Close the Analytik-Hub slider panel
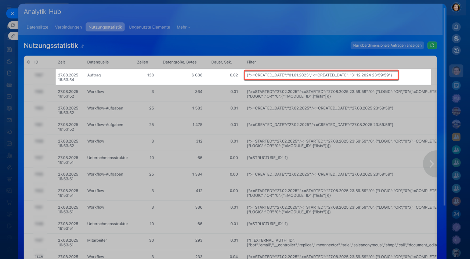The image size is (470, 259). point(12,14)
